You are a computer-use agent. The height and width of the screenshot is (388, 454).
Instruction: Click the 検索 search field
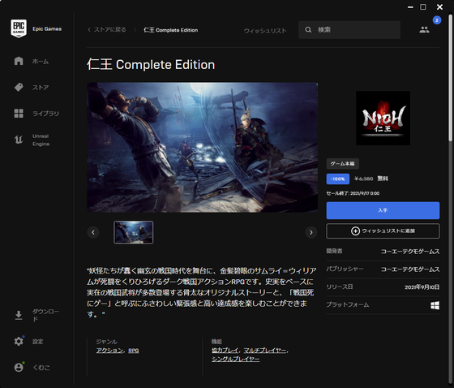(349, 29)
